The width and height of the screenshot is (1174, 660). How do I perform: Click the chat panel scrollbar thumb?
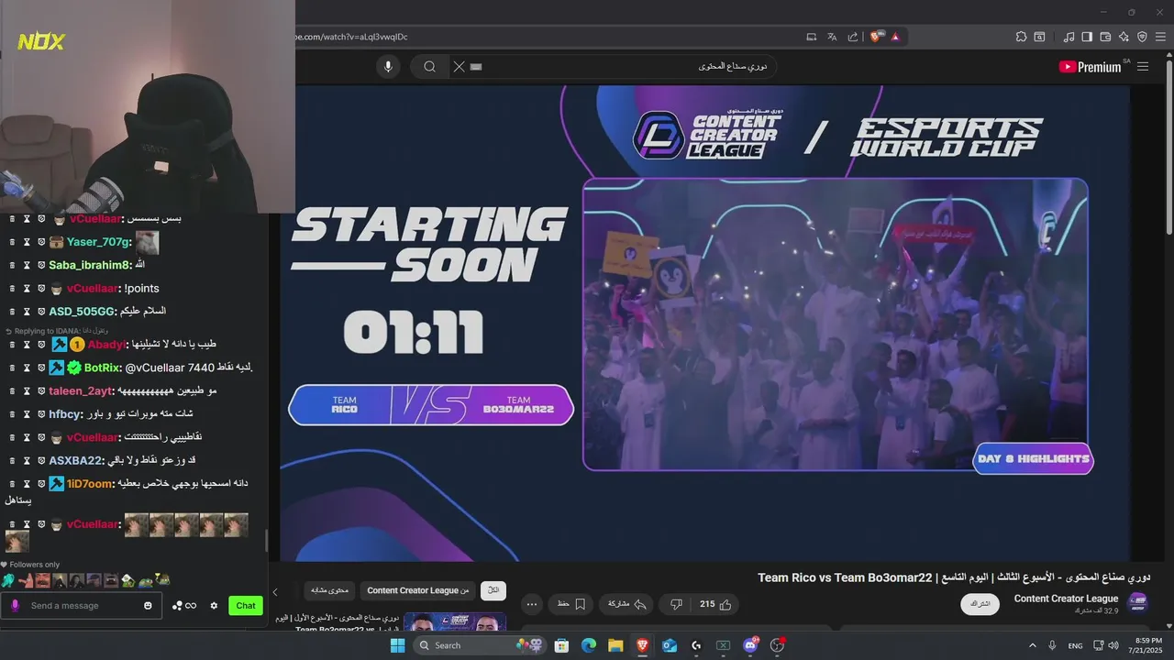[267, 541]
